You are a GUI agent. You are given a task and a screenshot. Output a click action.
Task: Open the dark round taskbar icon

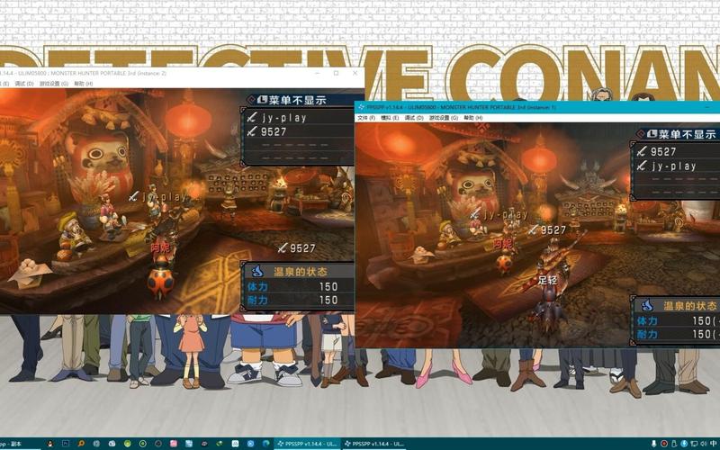tap(158, 444)
